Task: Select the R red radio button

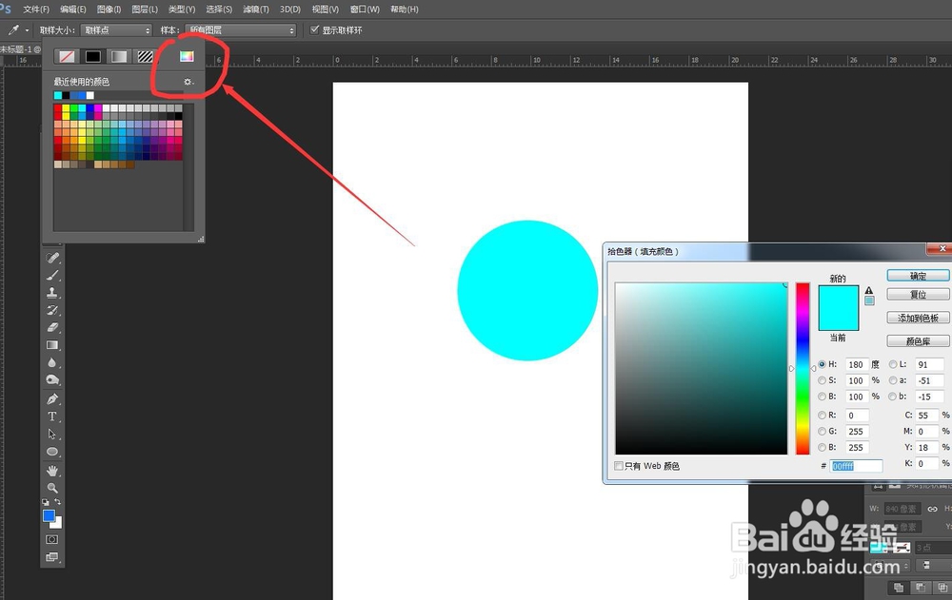Action: [822, 416]
